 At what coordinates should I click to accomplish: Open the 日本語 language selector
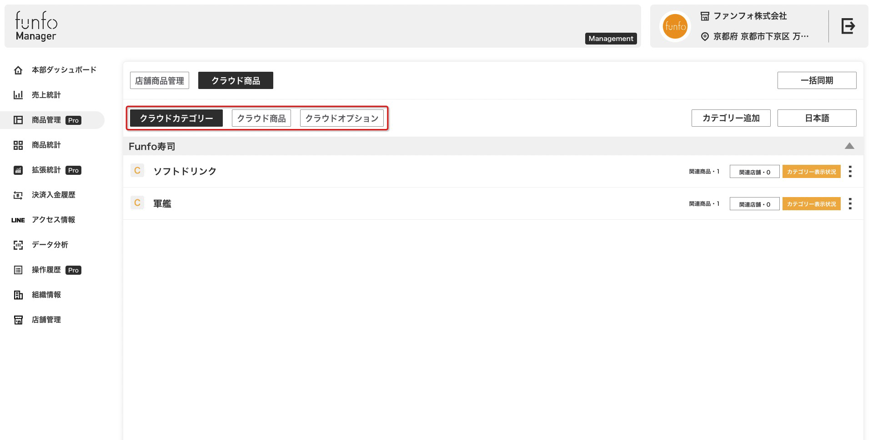point(817,118)
